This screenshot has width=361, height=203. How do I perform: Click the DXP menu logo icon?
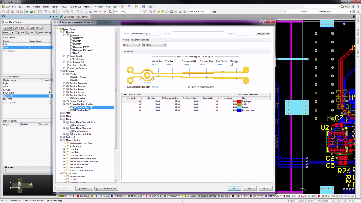[3, 6]
